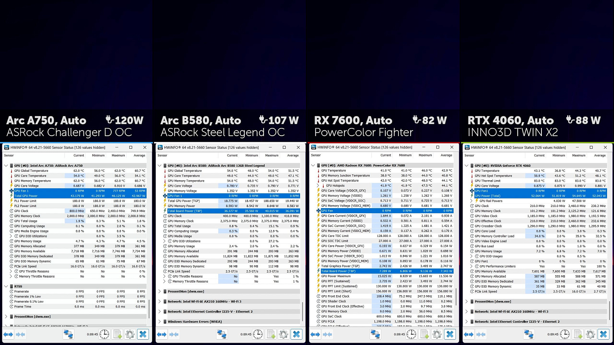This screenshot has width=614, height=345.
Task: Expand GPU Performance Limiters in RTX 4060 window
Action: pos(472,266)
